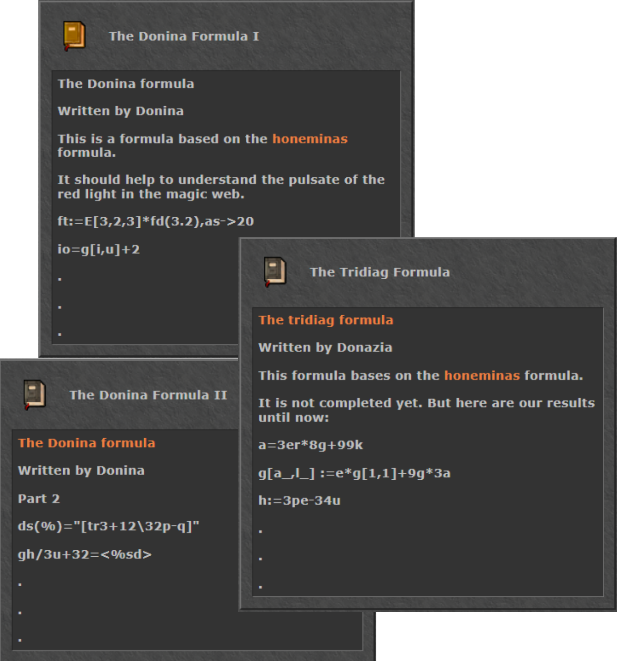Click the 'h:=3pe-34u' formula line

299,501
